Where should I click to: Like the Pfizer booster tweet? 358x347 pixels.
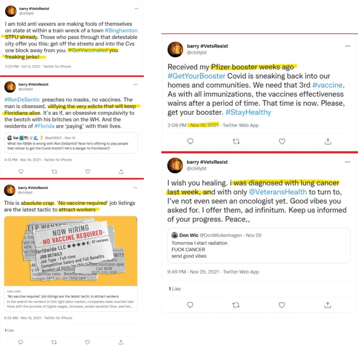[x=282, y=142]
